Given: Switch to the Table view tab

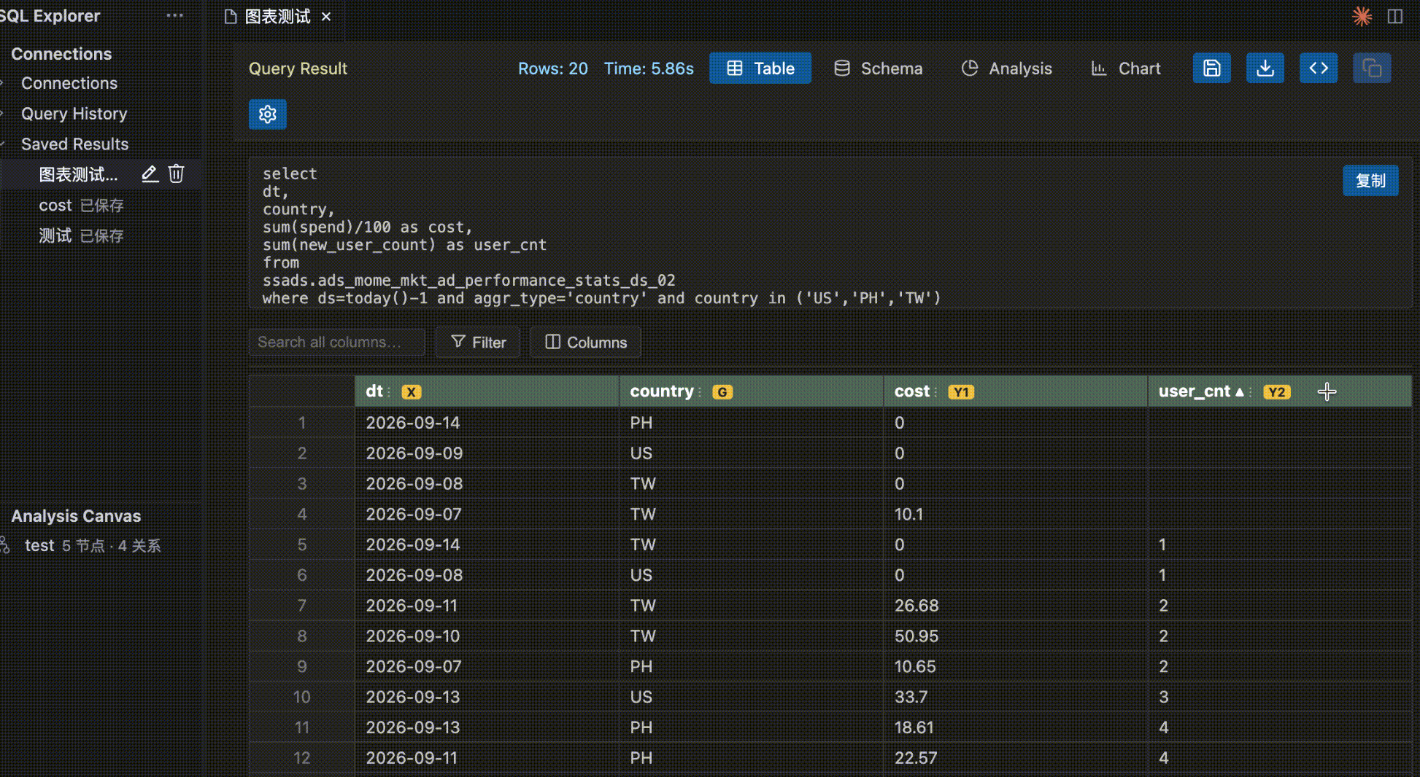Looking at the screenshot, I should [760, 69].
